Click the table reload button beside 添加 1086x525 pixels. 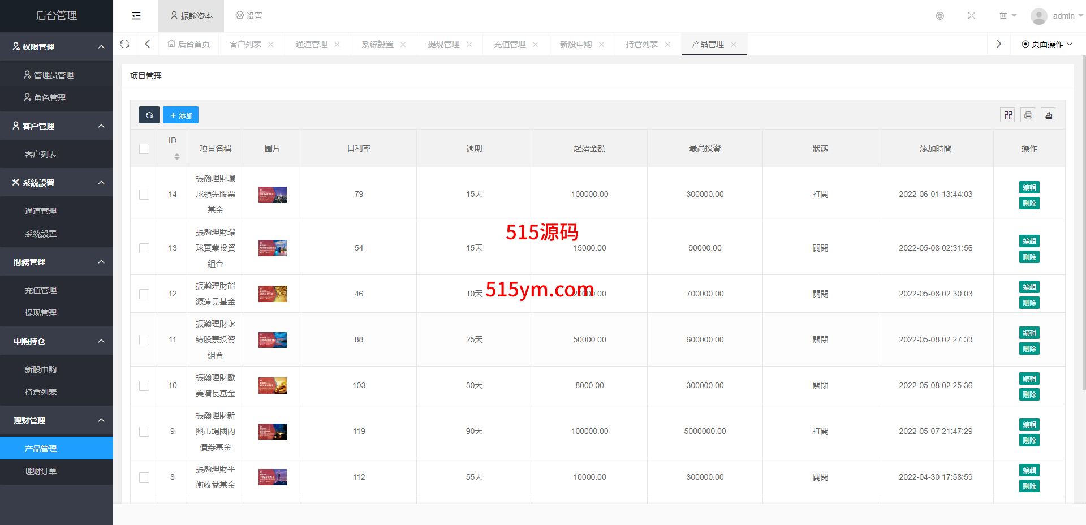[x=149, y=115]
